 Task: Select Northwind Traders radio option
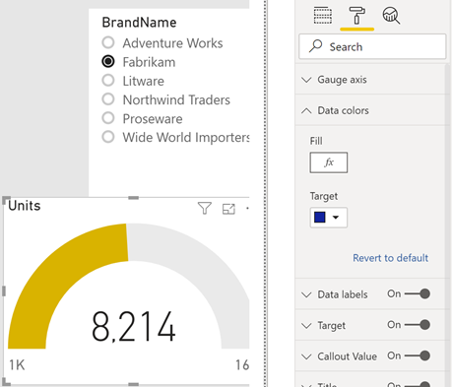click(x=108, y=99)
